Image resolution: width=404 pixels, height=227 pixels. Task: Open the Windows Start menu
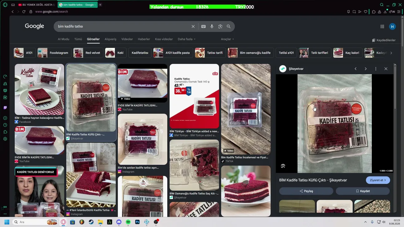7,222
